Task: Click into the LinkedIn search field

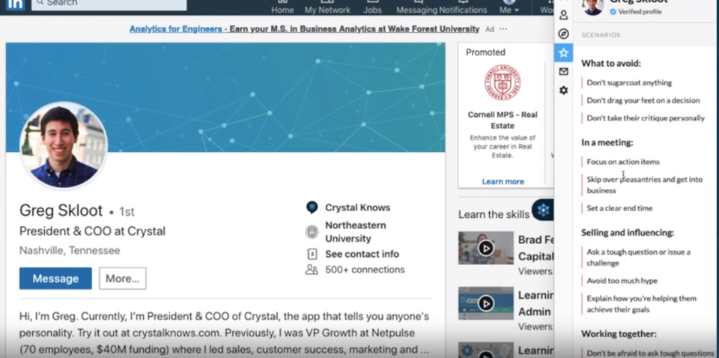Action: (x=109, y=4)
